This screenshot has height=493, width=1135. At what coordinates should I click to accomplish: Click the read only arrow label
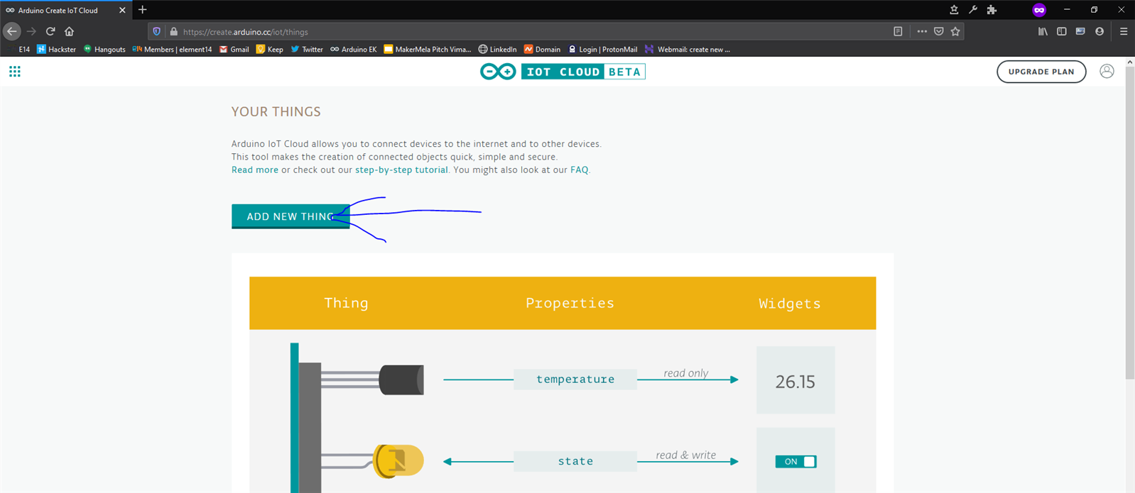tap(685, 373)
